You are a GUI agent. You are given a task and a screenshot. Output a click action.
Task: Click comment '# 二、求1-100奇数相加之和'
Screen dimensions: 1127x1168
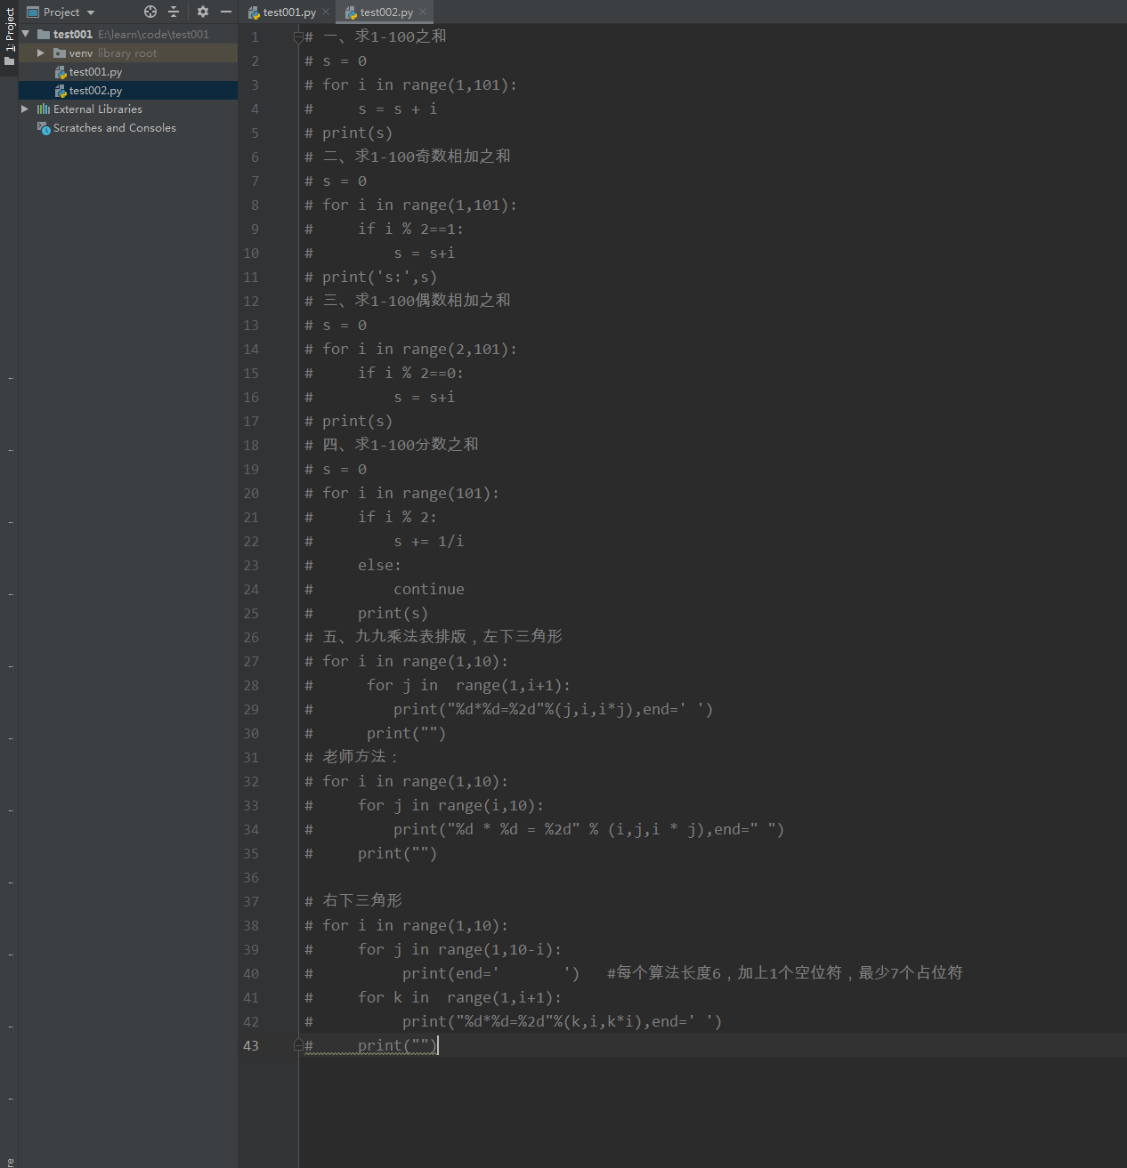click(408, 157)
